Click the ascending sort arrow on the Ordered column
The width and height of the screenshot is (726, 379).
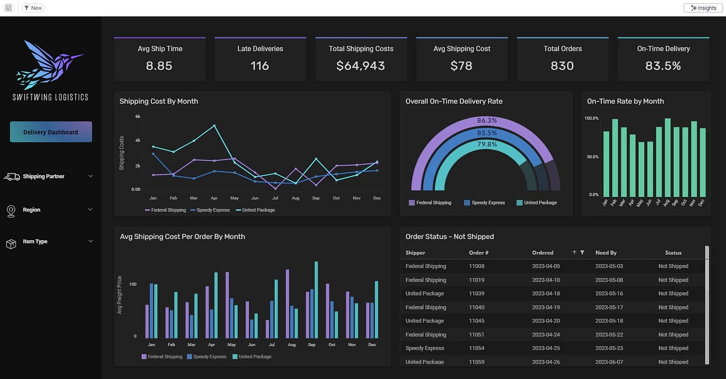click(x=574, y=252)
